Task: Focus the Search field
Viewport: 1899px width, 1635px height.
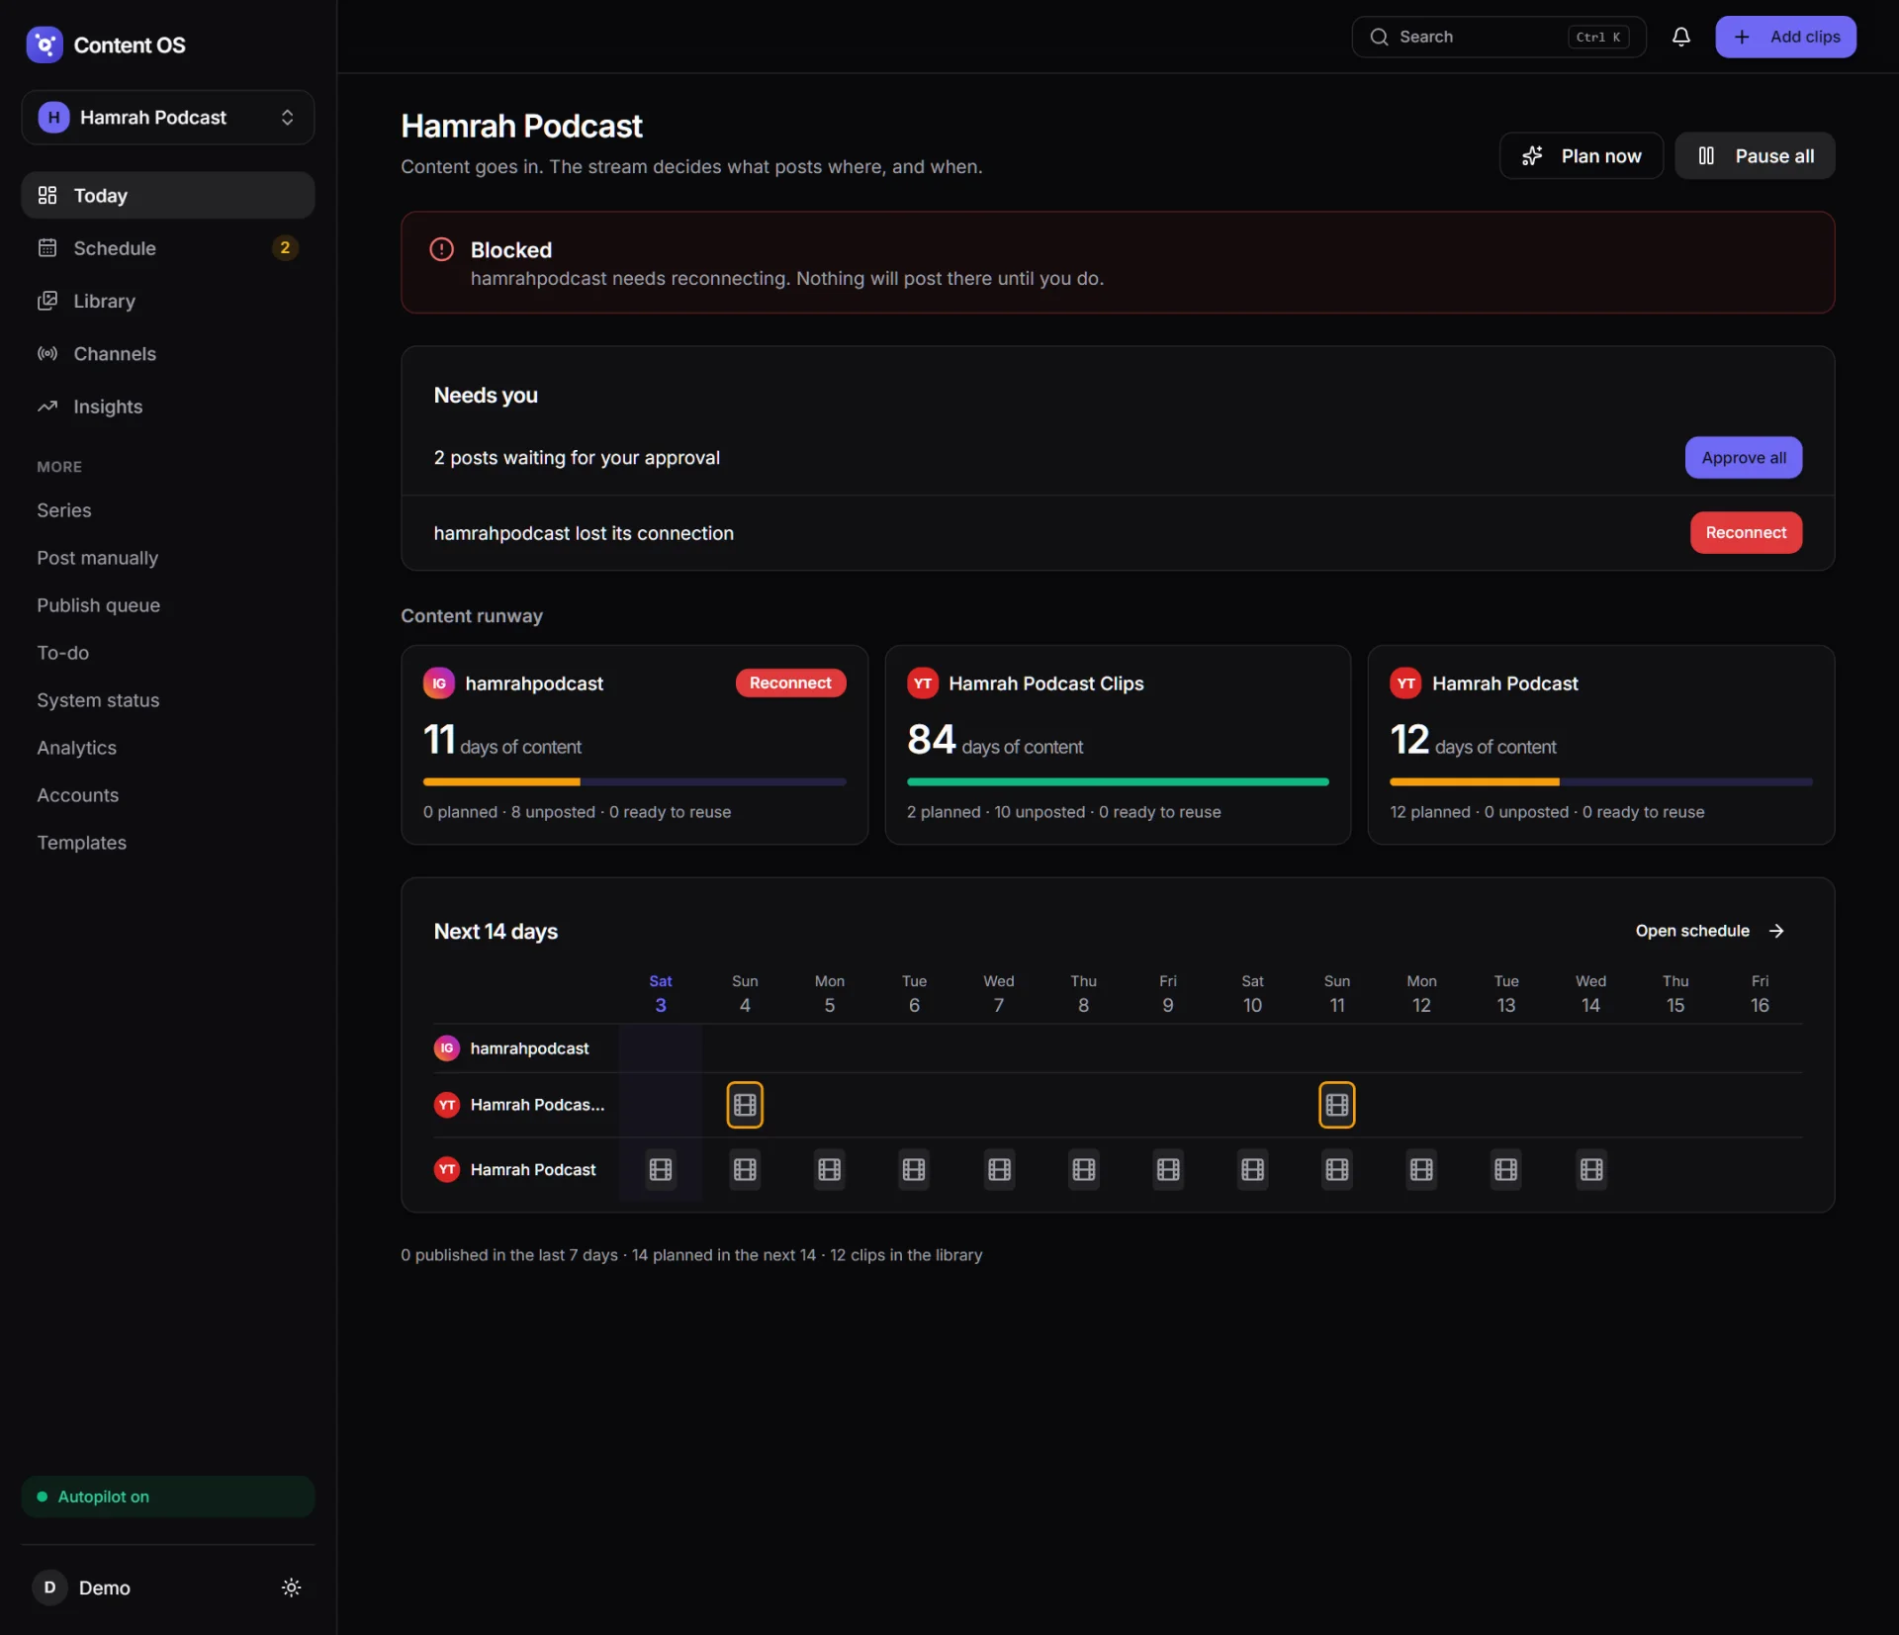Action: [x=1498, y=37]
